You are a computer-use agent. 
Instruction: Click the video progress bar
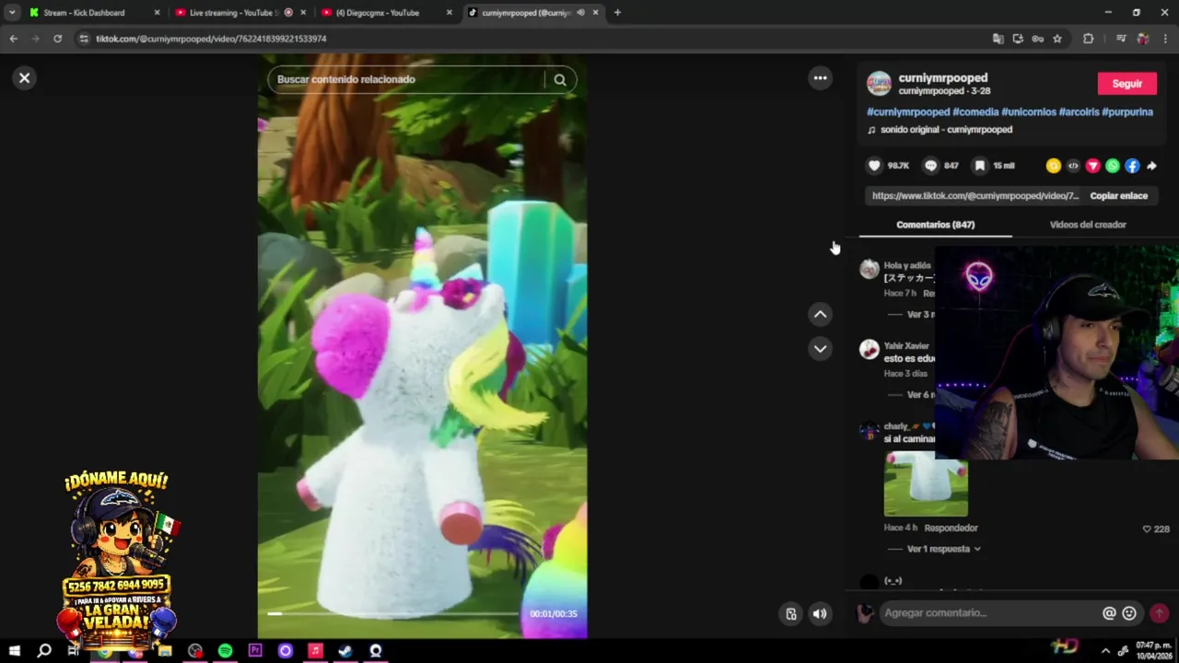(393, 613)
